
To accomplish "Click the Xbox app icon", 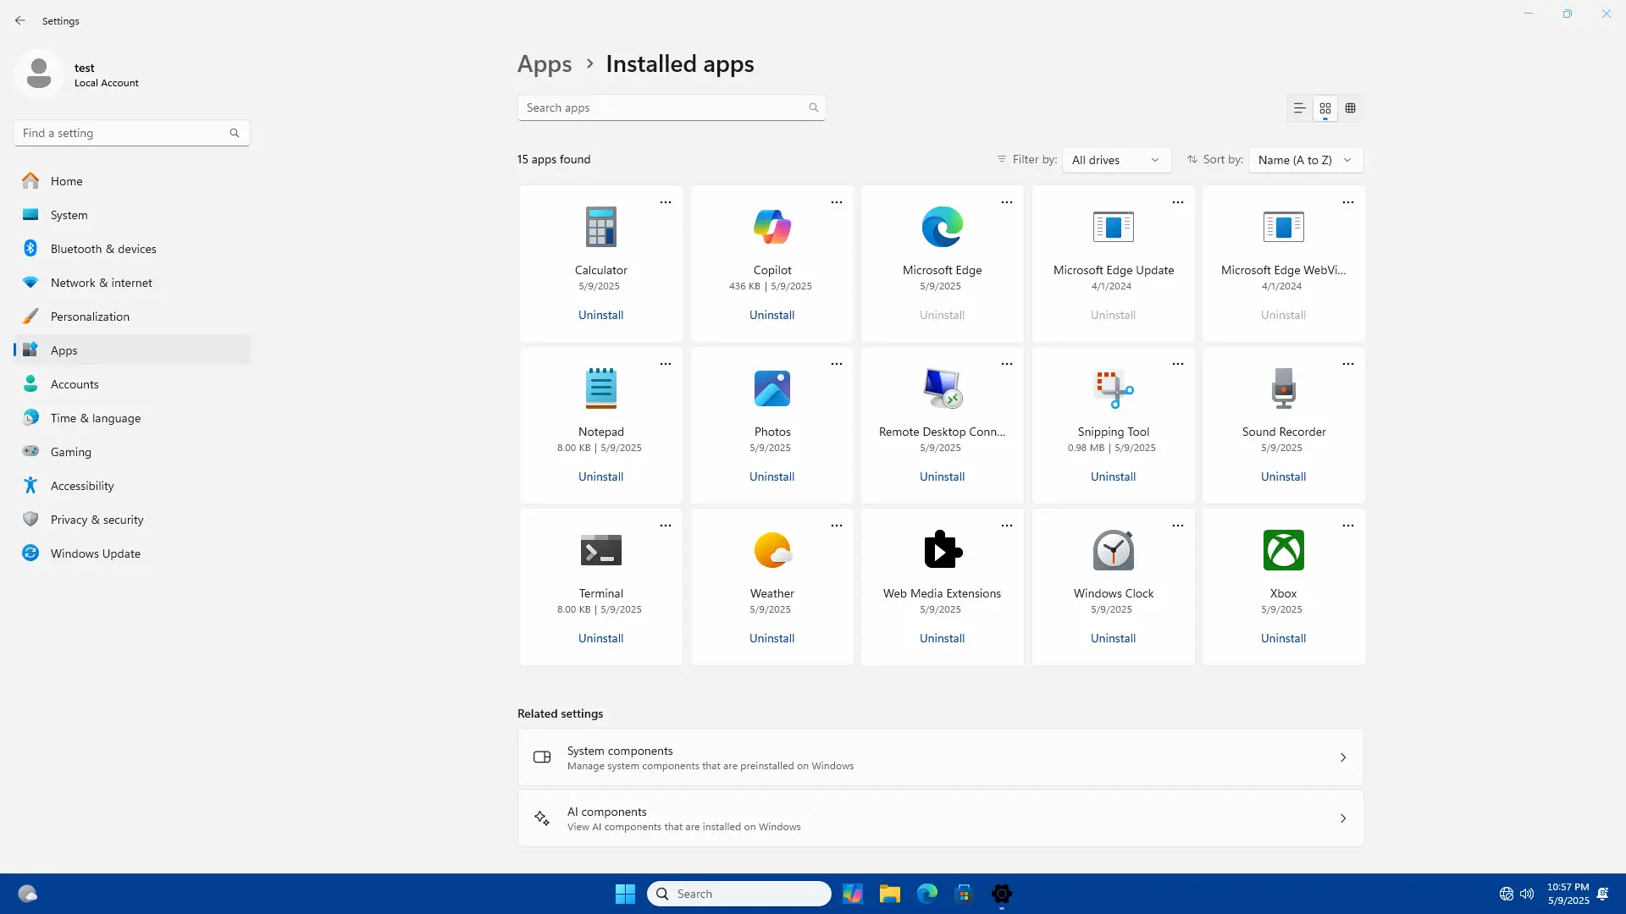I will (1283, 550).
